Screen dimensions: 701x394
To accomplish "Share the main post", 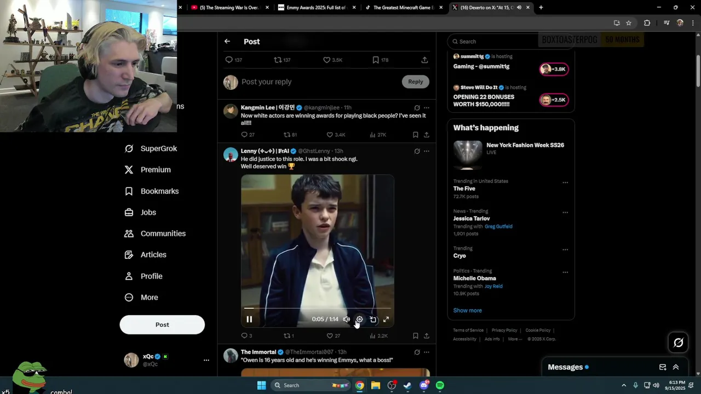I will [424, 60].
